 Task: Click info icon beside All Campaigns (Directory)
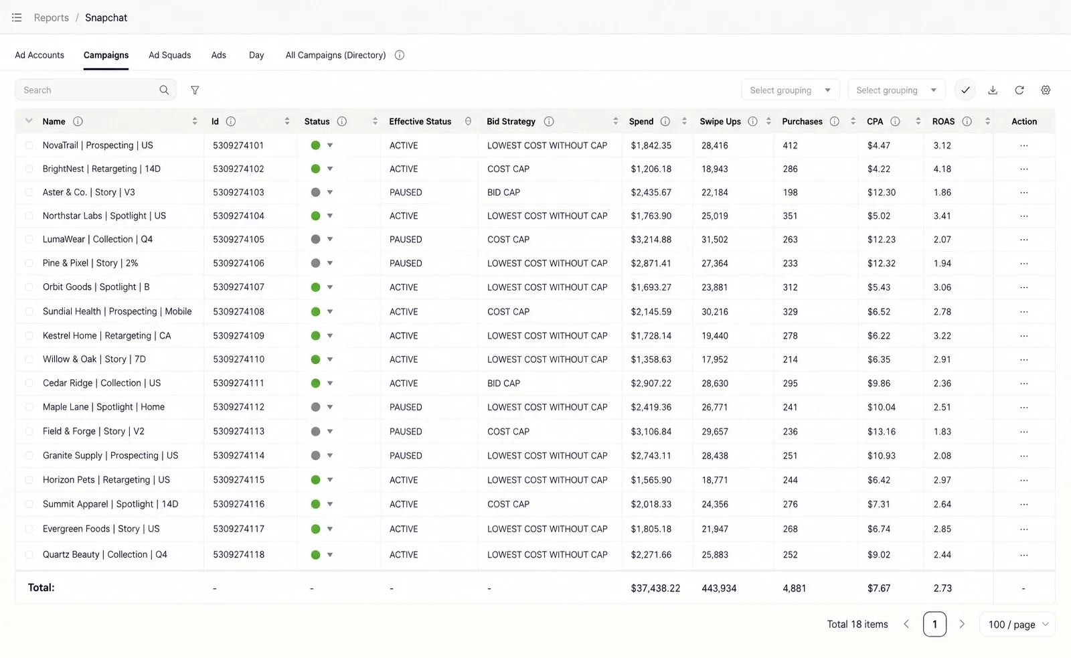tap(400, 56)
